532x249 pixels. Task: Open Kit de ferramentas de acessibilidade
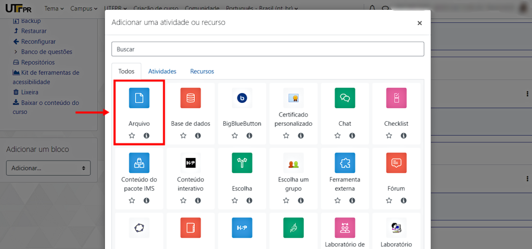point(46,77)
